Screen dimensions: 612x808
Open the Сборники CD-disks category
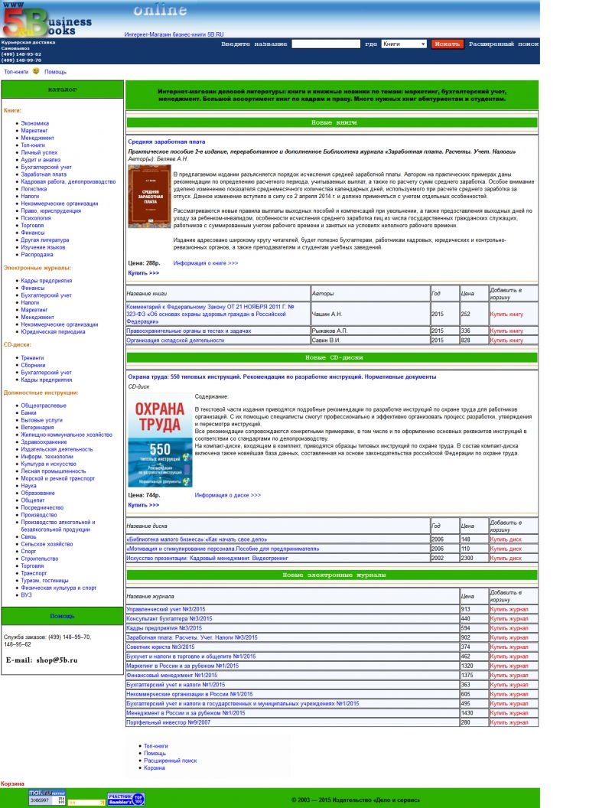(33, 365)
